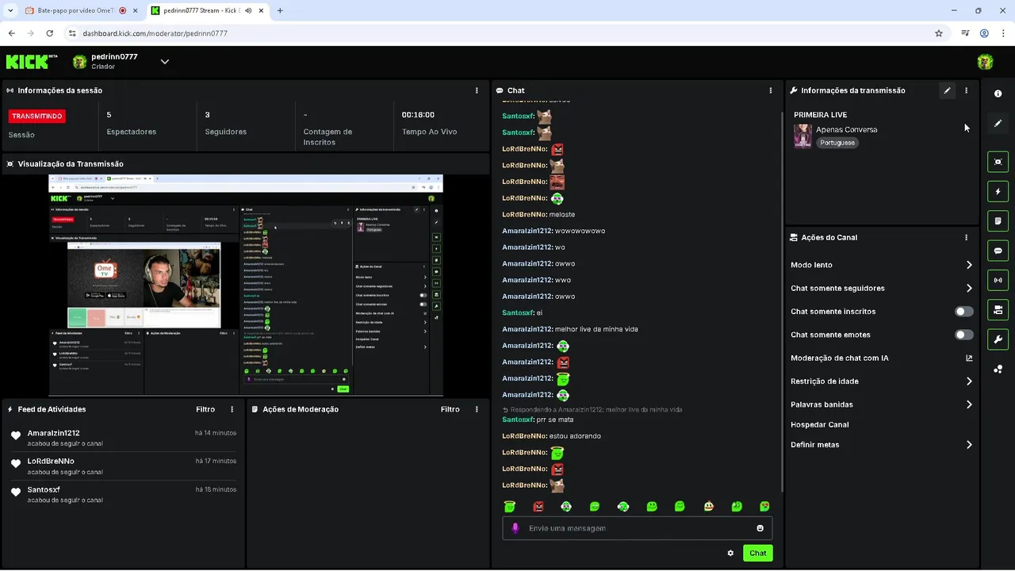Click Filtro in Feed de Atividades
This screenshot has width=1015, height=571.
[205, 409]
